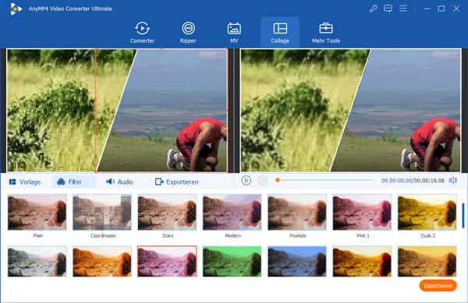Image resolution: width=468 pixels, height=303 pixels.
Task: Apply the Dusk 2 filter thumbnail
Action: 427,212
